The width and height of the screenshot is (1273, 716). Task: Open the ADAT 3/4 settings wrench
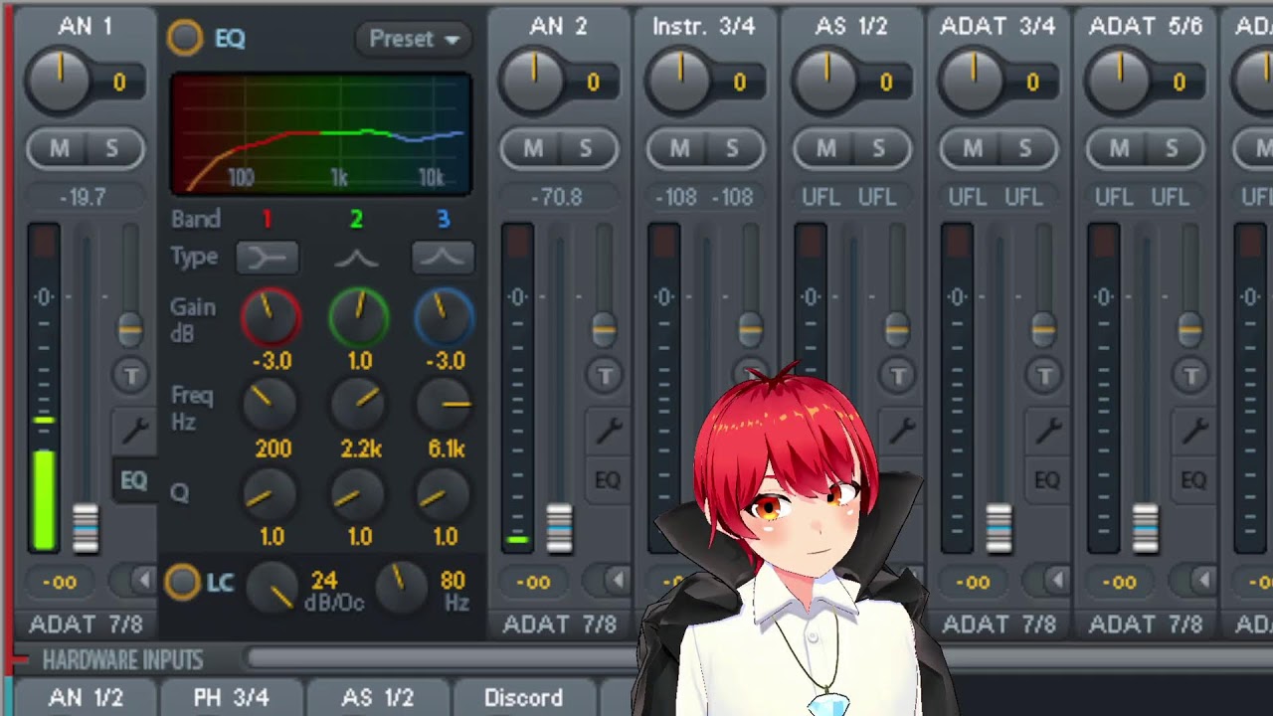point(1047,430)
